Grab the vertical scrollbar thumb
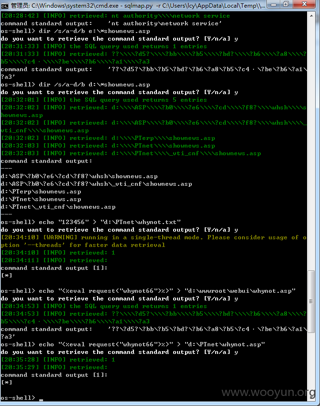This screenshot has width=320, height=406. (311, 302)
